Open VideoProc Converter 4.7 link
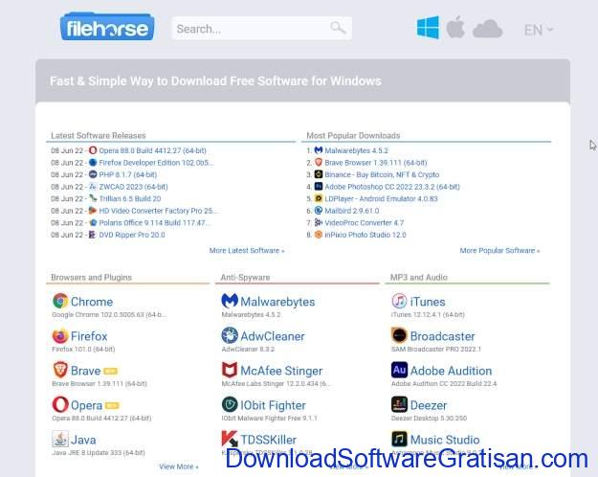 (x=364, y=222)
